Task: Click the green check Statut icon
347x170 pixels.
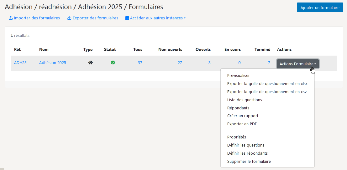Action: 113,62
